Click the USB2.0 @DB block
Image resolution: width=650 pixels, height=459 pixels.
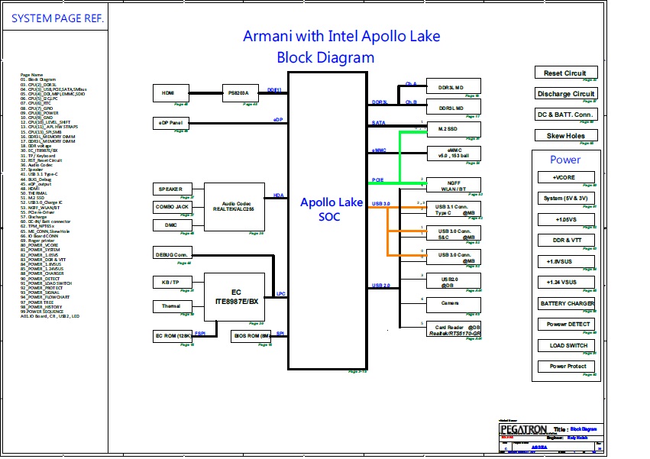[454, 282]
